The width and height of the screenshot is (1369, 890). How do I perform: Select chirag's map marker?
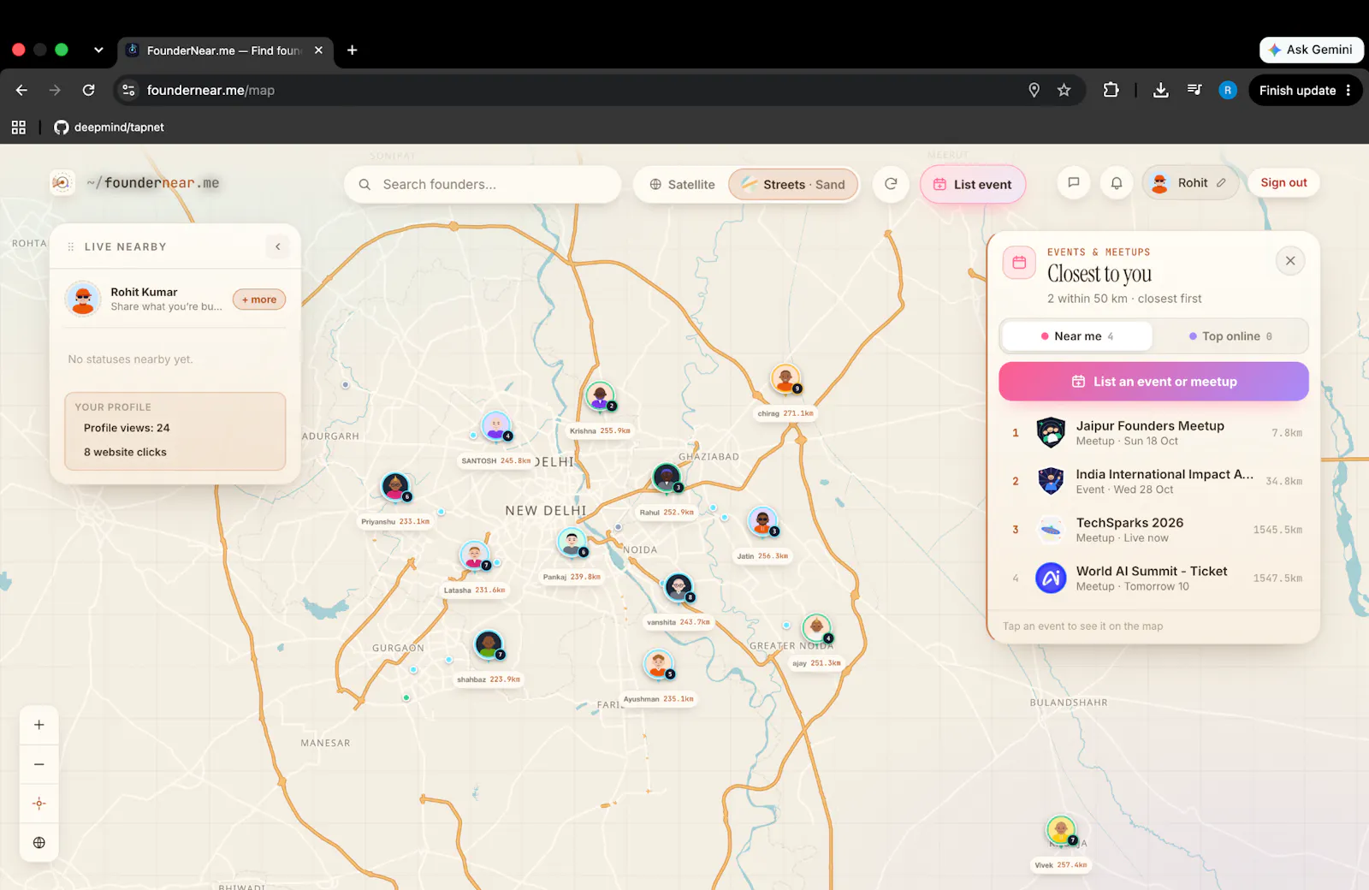pos(785,378)
